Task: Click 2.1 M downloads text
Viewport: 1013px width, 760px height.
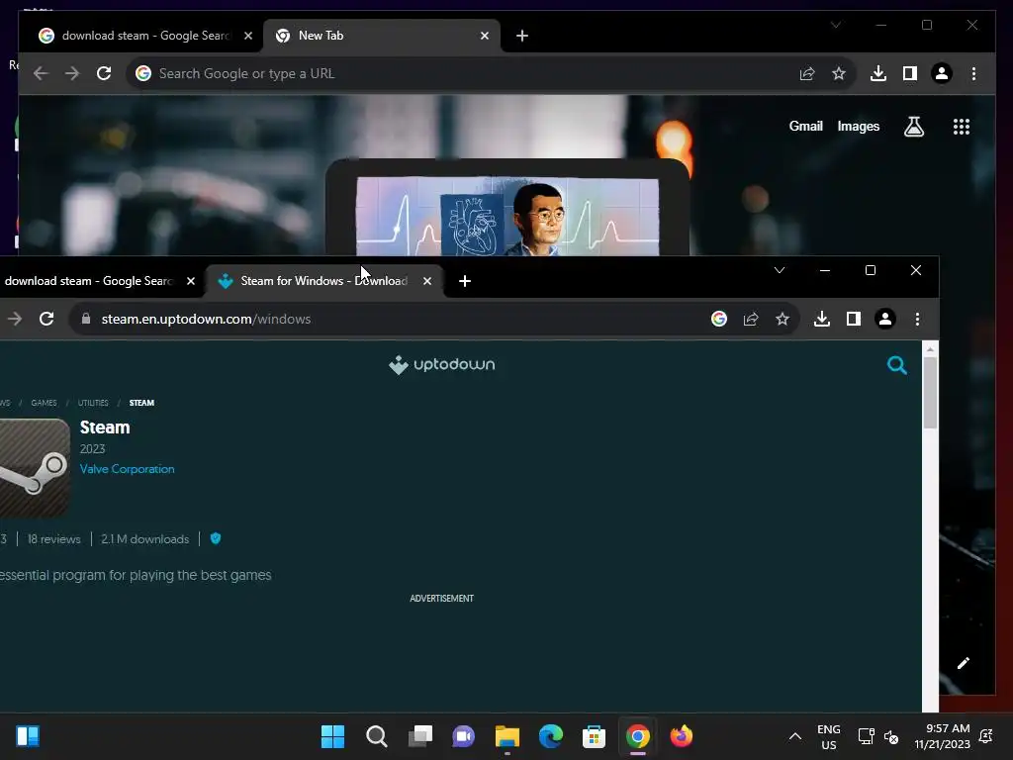Action: click(144, 539)
